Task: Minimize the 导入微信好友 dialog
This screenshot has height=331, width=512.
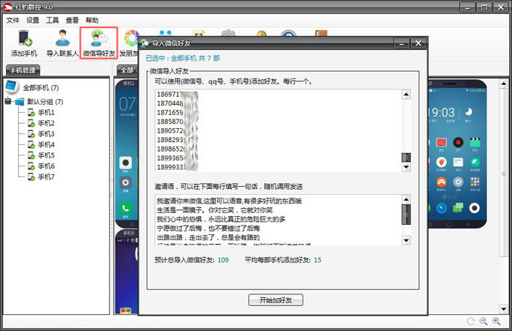Action: [x=402, y=43]
